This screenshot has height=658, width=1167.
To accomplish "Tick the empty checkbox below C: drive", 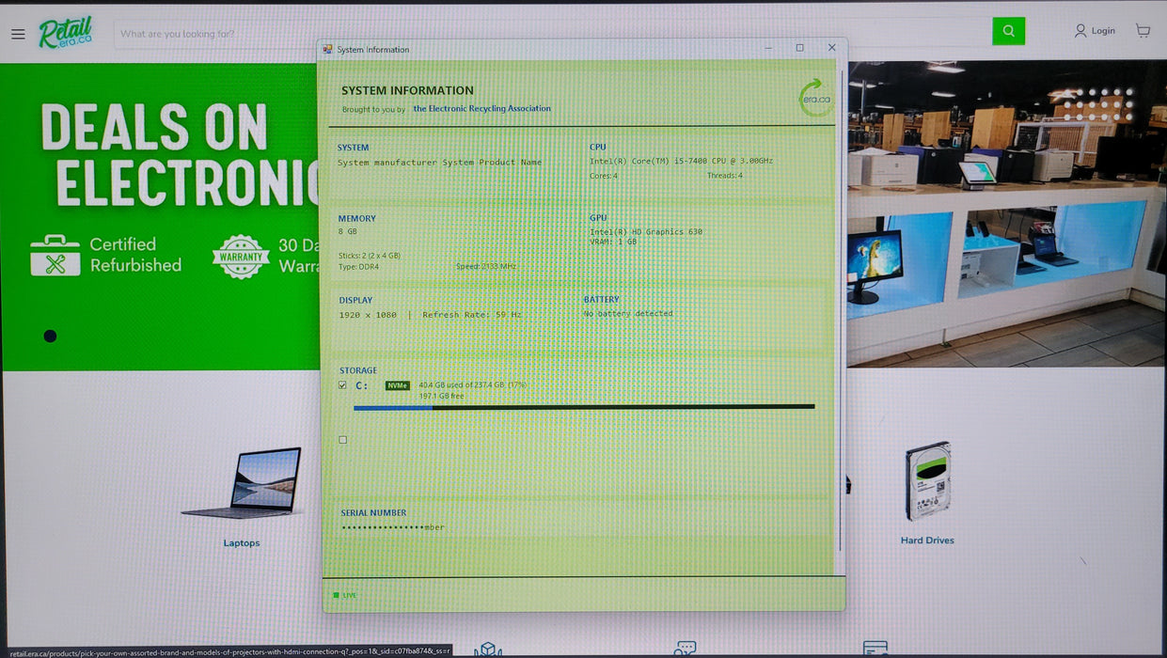I will [x=342, y=440].
